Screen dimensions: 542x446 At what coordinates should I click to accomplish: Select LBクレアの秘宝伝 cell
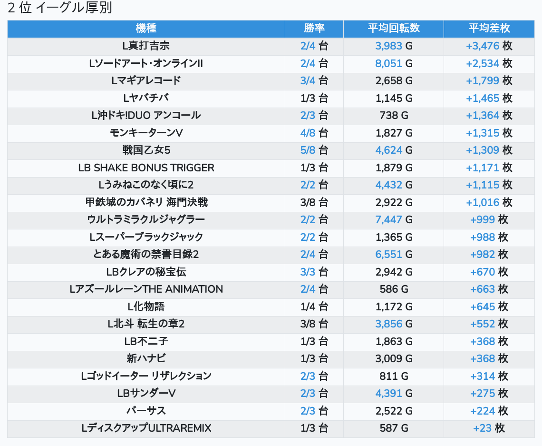click(x=146, y=272)
